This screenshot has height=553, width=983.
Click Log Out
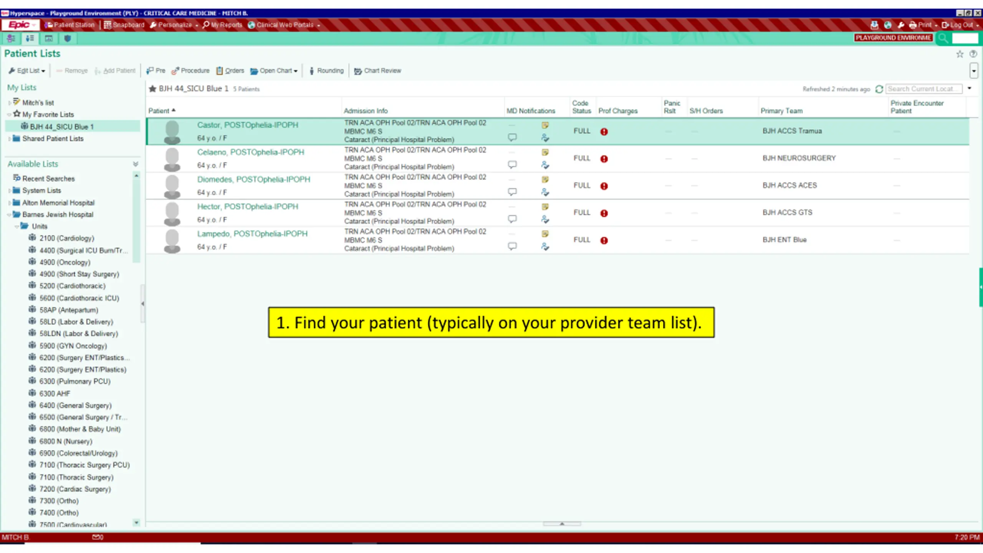[960, 25]
